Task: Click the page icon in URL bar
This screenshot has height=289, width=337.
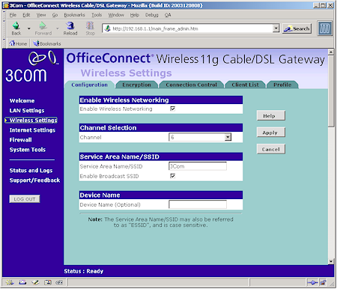Action: [x=107, y=28]
